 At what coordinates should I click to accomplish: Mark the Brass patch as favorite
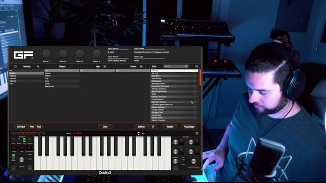(195, 94)
